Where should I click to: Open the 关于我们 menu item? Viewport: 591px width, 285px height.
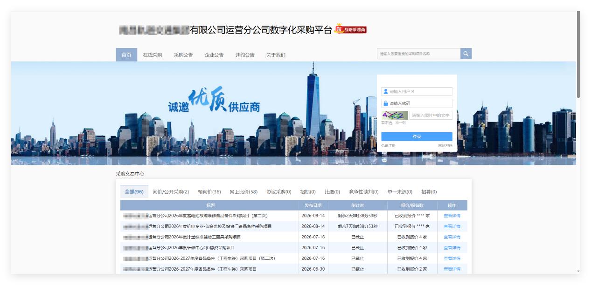coord(276,54)
